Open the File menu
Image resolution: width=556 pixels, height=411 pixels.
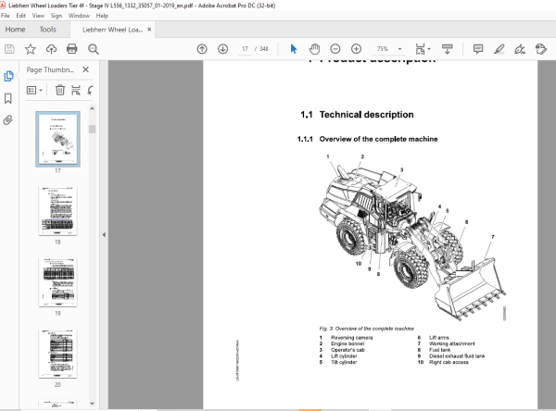(6, 16)
